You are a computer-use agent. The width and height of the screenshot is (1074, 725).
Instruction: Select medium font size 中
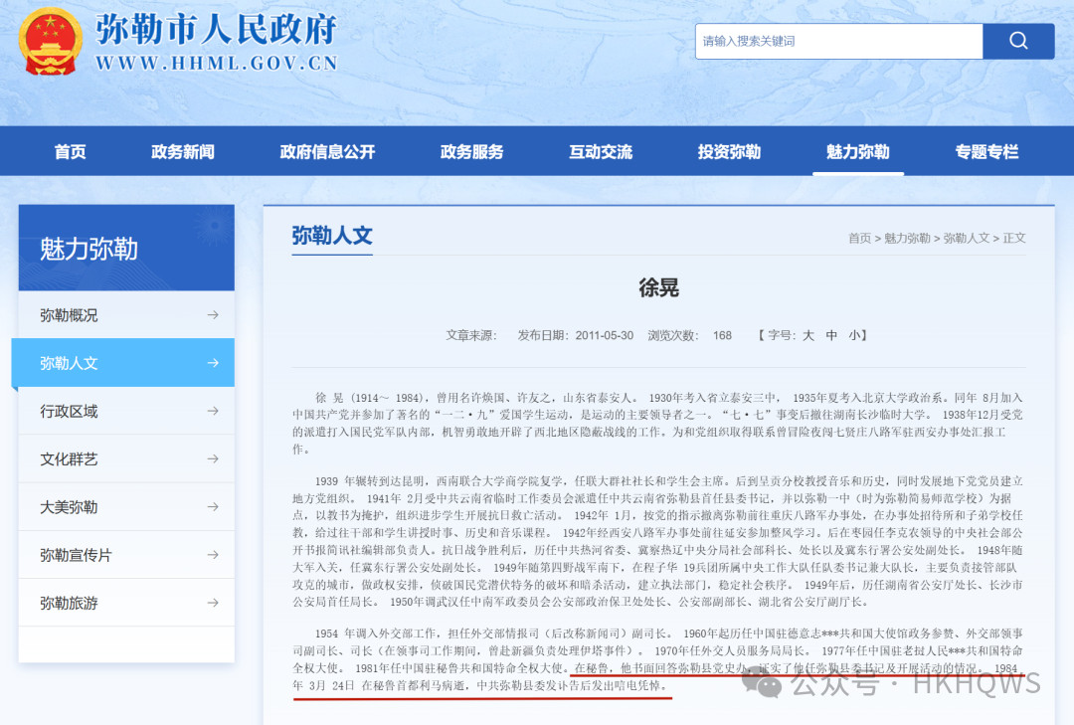coord(832,335)
